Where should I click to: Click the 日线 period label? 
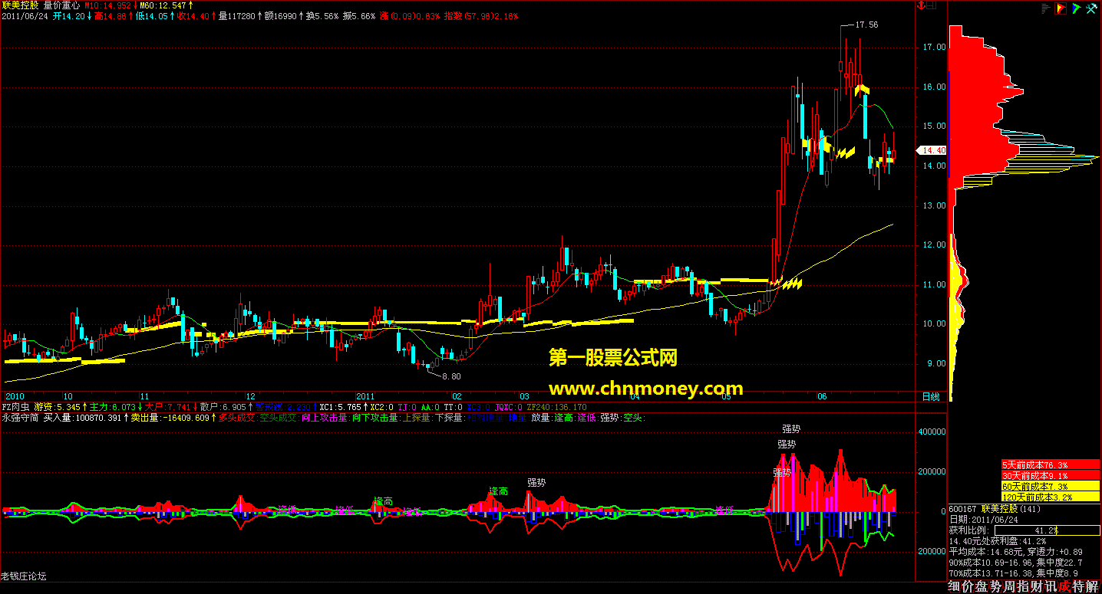tap(932, 396)
